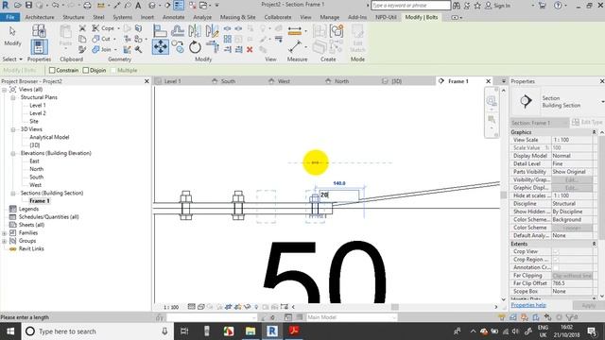Click Sign In button
Viewport: 605px width, 340px height.
[497, 6]
